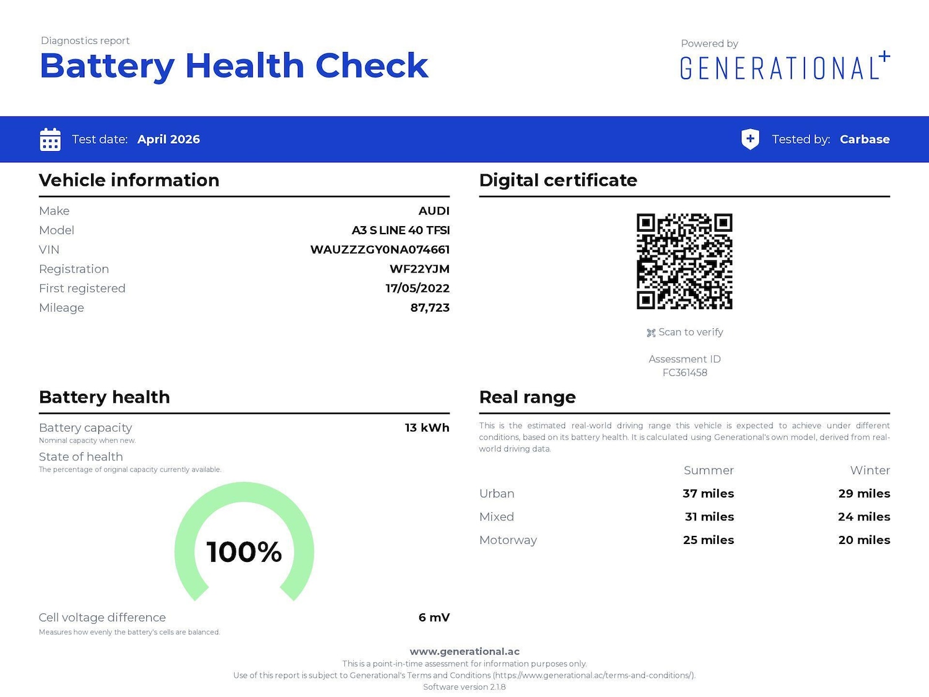This screenshot has height=697, width=929.
Task: Open the www.generational.ac link
Action: [x=464, y=651]
